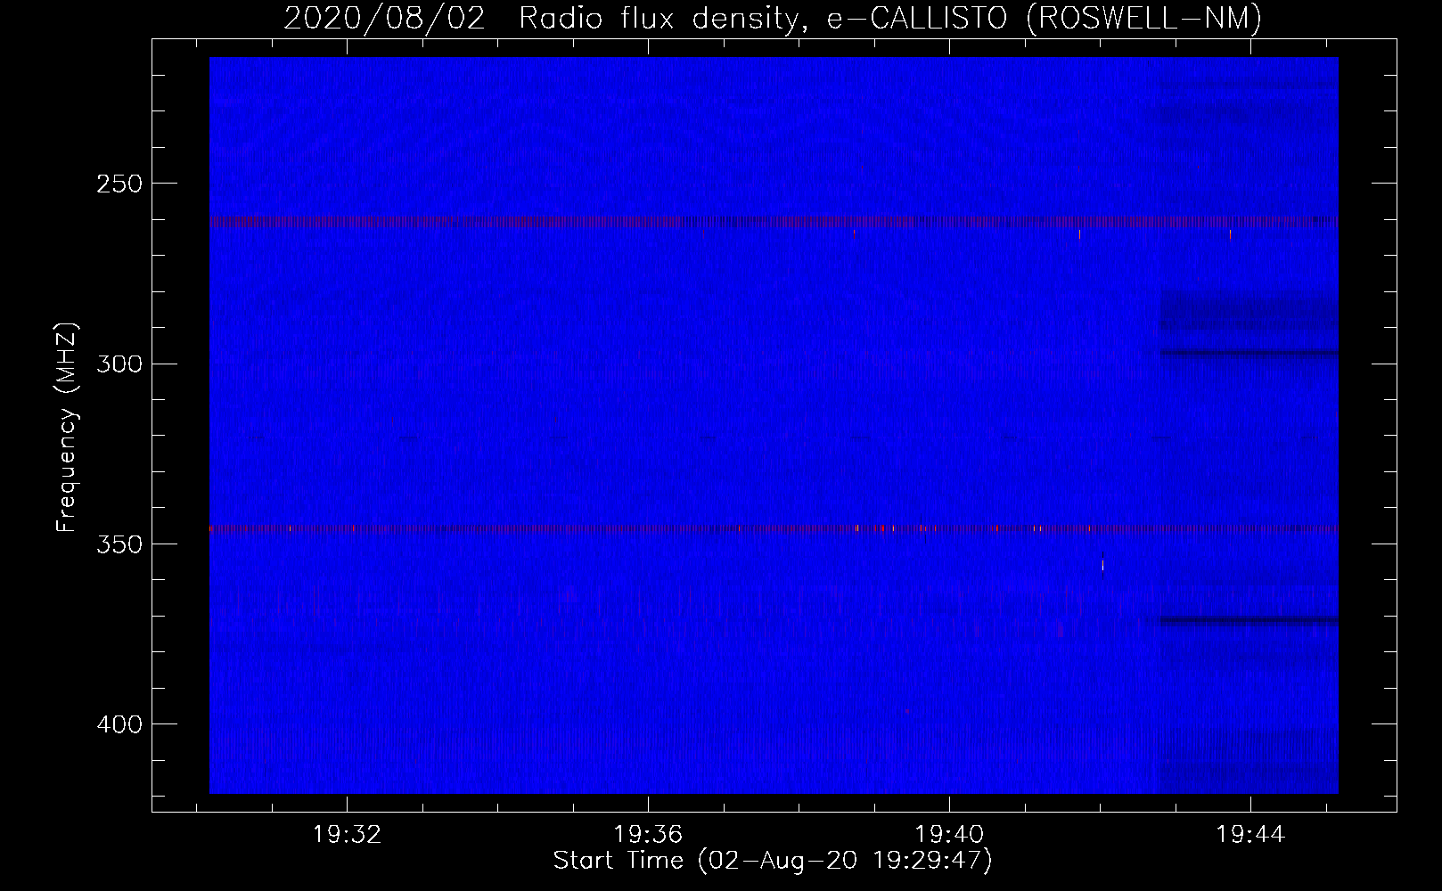Click the 19:32 time tick label

click(x=347, y=835)
